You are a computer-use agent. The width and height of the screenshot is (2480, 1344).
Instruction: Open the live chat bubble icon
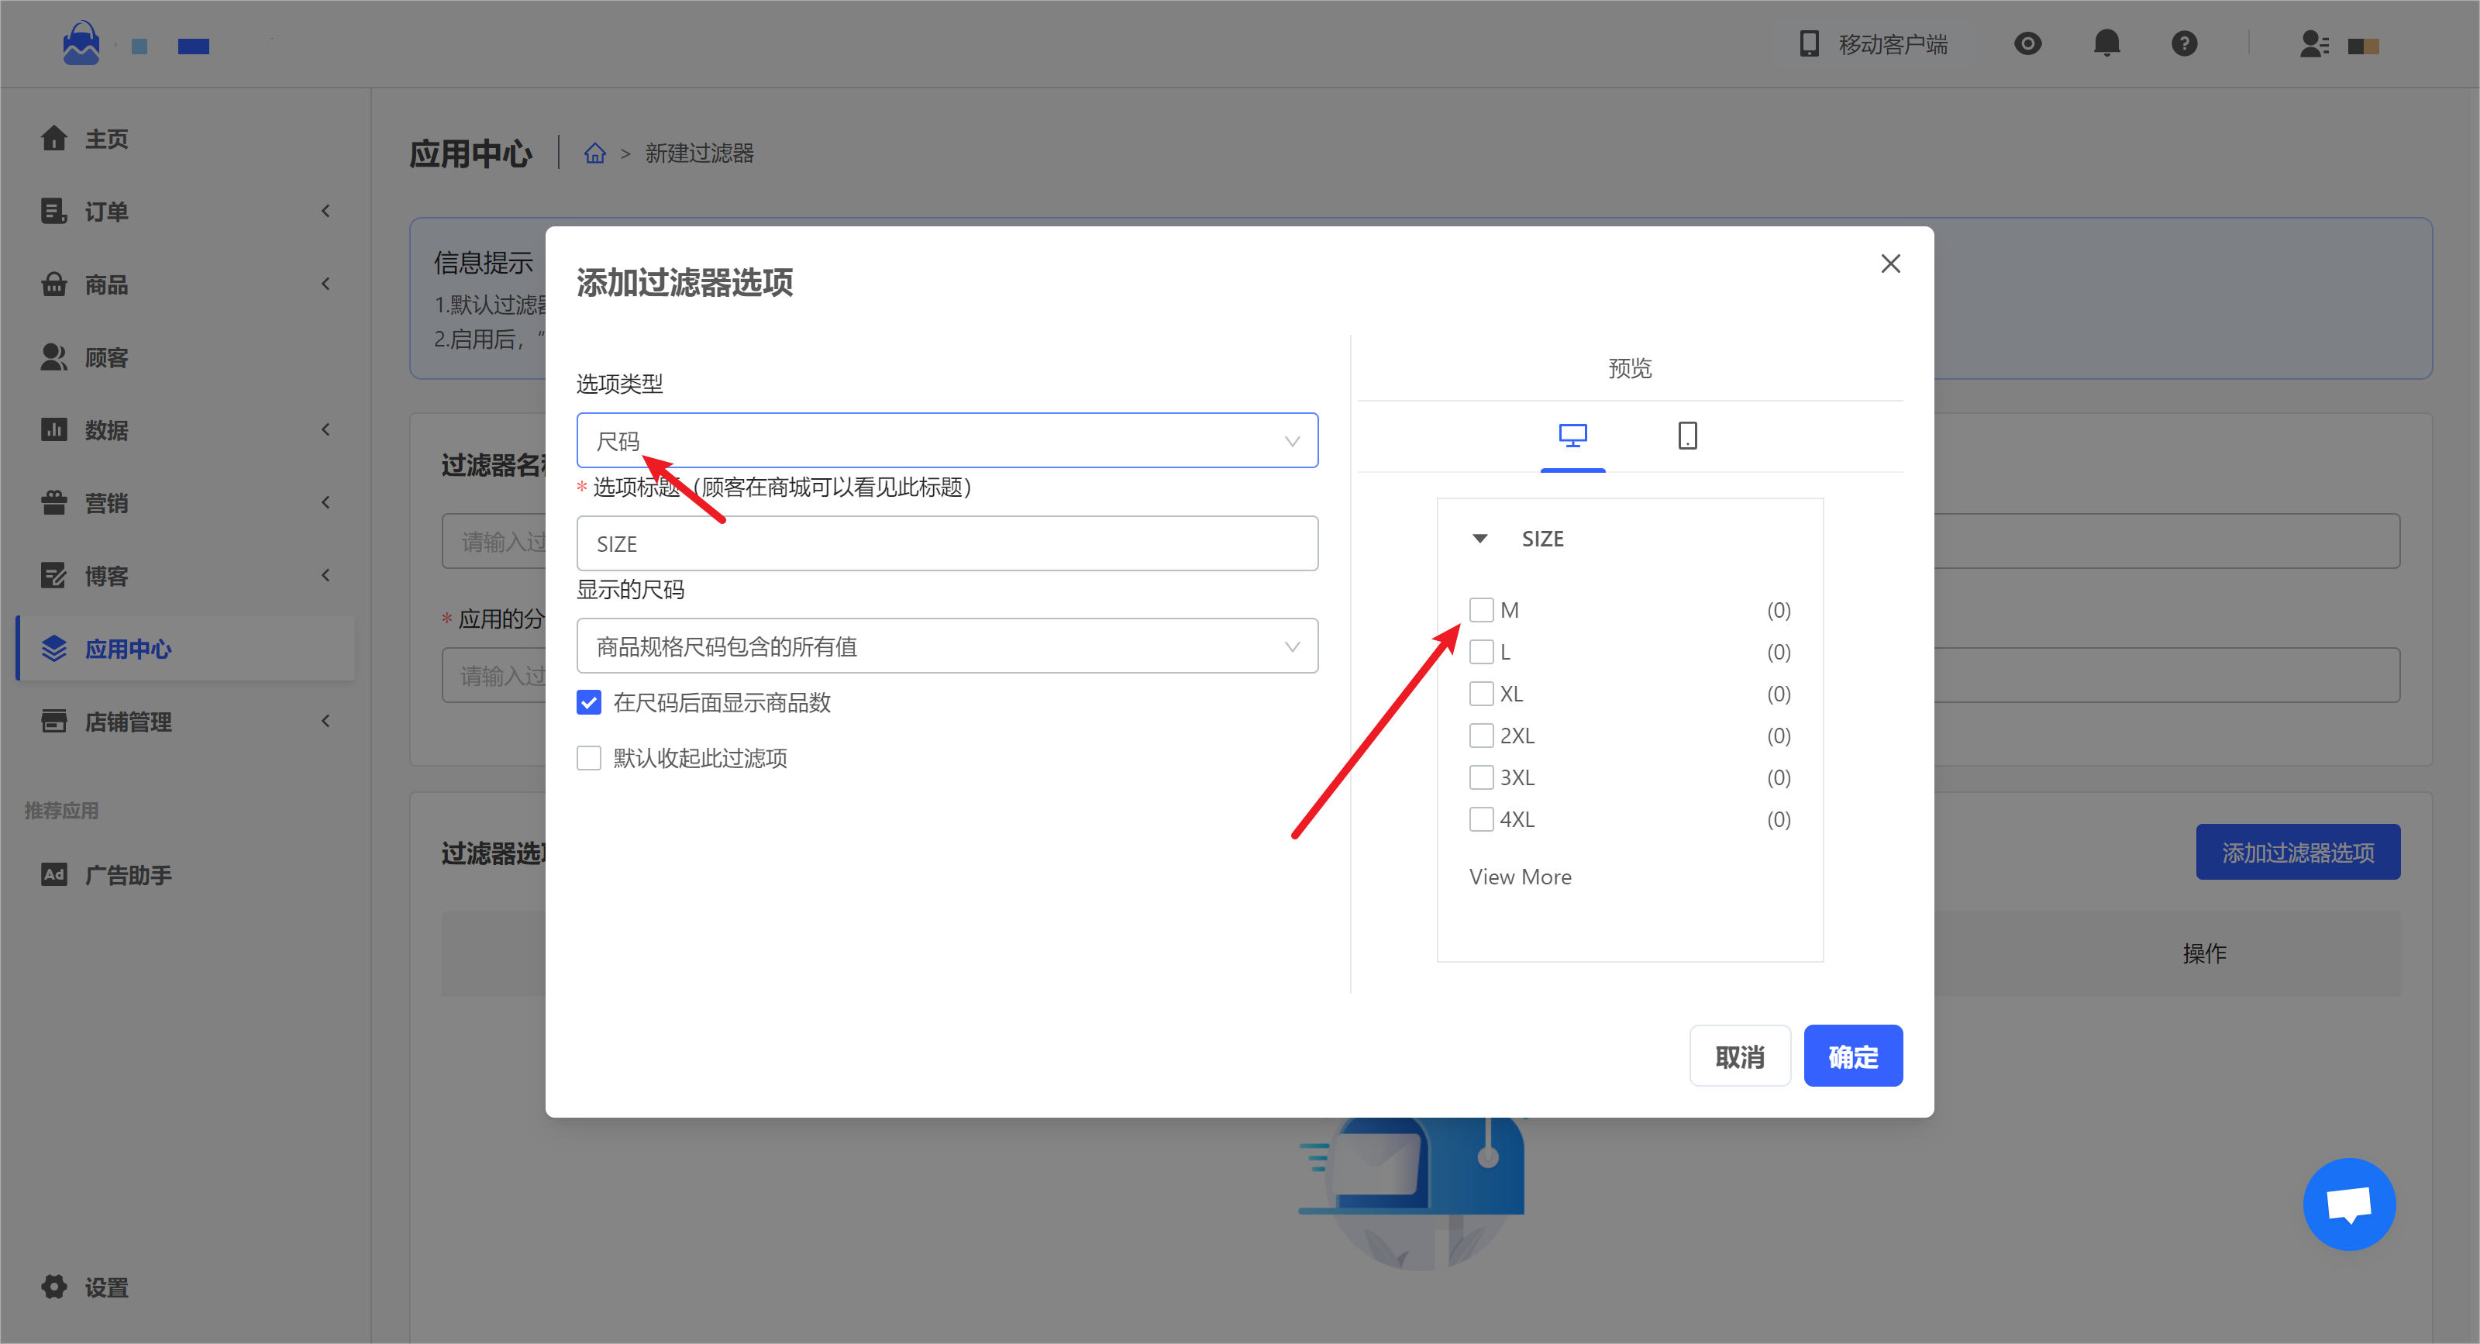[2348, 1204]
